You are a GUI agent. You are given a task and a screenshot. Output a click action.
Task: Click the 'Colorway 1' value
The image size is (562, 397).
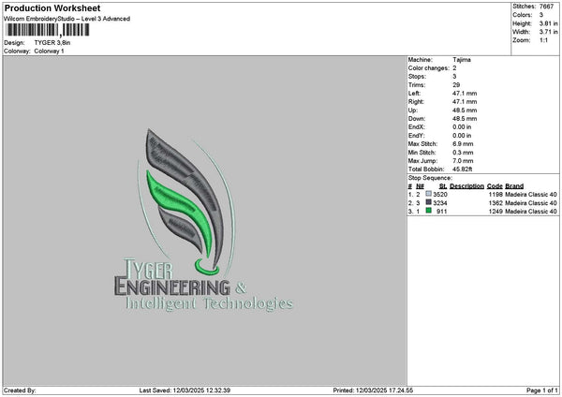(49, 51)
